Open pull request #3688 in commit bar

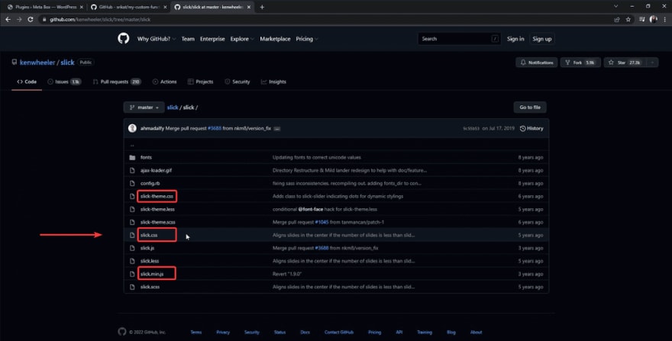tap(215, 128)
